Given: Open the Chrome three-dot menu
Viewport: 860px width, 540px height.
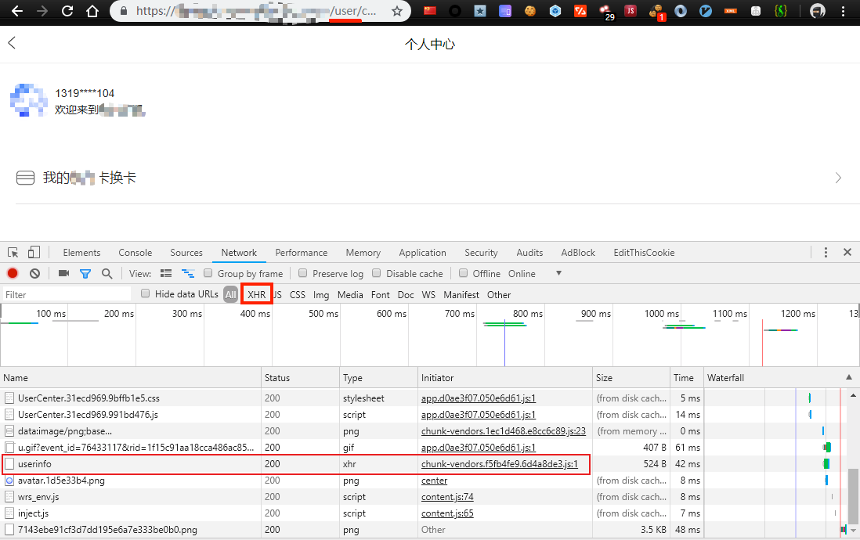Looking at the screenshot, I should click(x=843, y=11).
